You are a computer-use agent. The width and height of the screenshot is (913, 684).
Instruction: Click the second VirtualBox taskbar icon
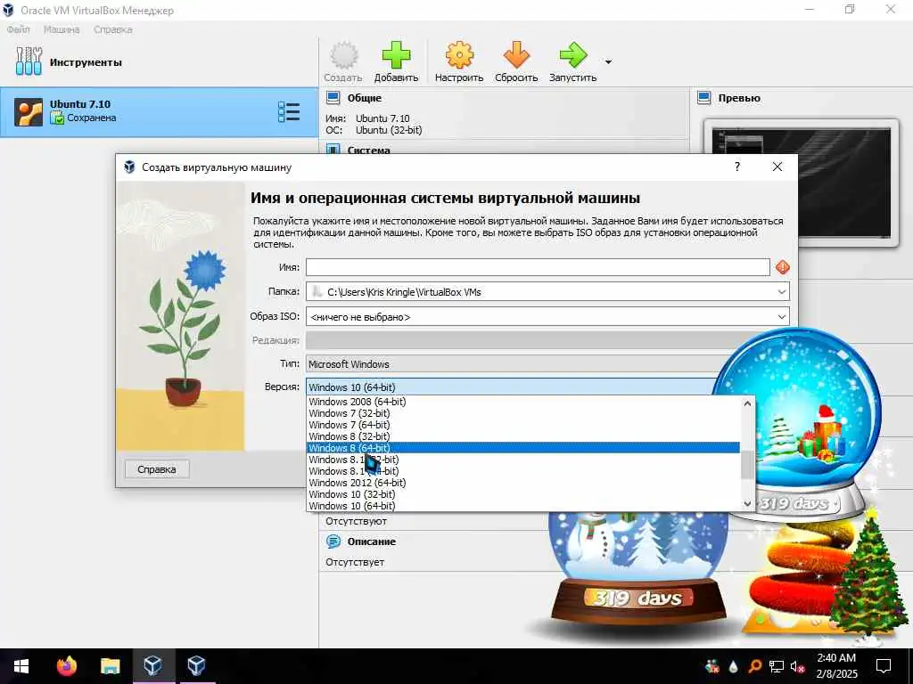[197, 666]
